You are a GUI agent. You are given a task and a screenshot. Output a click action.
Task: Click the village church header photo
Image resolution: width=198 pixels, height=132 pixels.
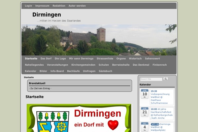point(99,40)
